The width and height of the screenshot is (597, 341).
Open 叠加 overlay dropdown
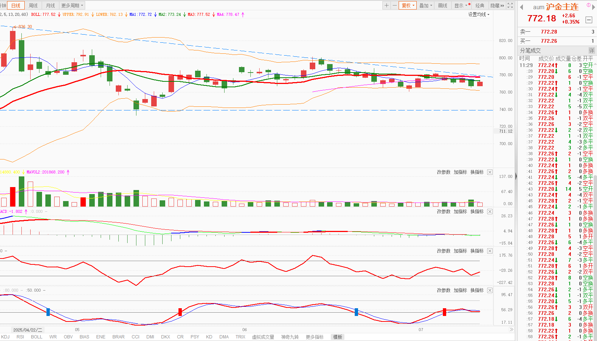click(x=426, y=6)
